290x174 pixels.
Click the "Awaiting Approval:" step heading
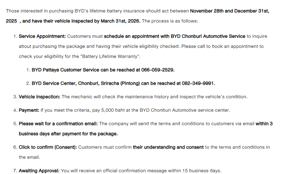(x=39, y=171)
